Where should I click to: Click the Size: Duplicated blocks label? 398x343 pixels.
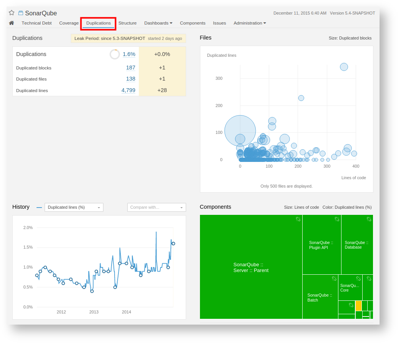click(350, 38)
